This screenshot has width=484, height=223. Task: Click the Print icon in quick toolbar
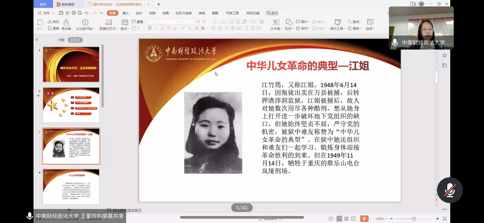73,13
